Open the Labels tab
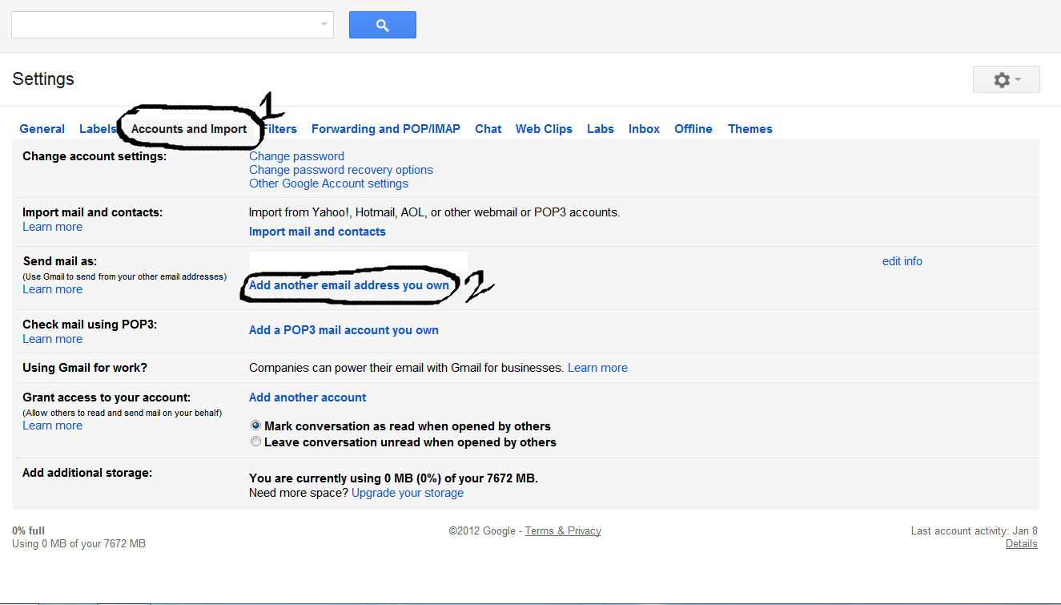1061x605 pixels. (x=97, y=129)
